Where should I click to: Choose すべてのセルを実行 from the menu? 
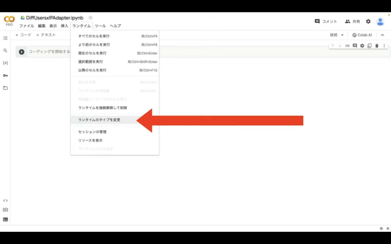(94, 36)
